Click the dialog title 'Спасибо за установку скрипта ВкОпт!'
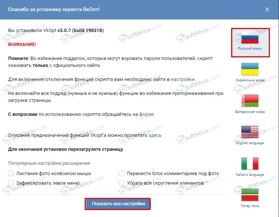 [54, 10]
